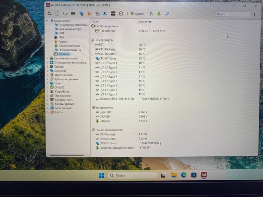Click the tree panel horizontal scrollbar
263x197 pixels.
click(x=67, y=155)
